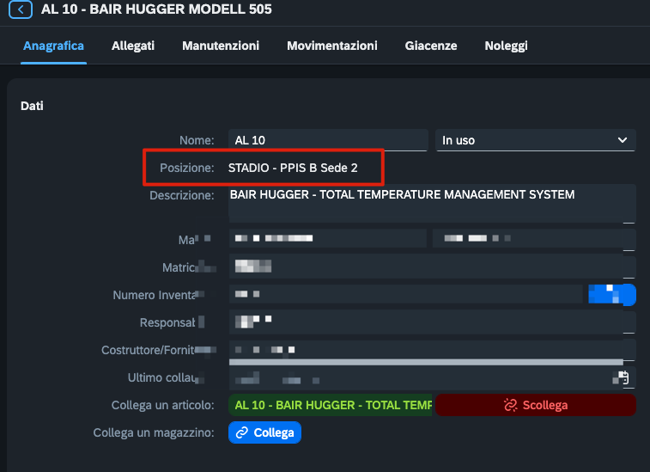The width and height of the screenshot is (650, 472).
Task: Open the In uso status dropdown
Action: pyautogui.click(x=535, y=140)
